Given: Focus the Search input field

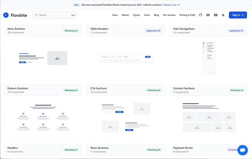Looking at the screenshot, I should 55,15.
